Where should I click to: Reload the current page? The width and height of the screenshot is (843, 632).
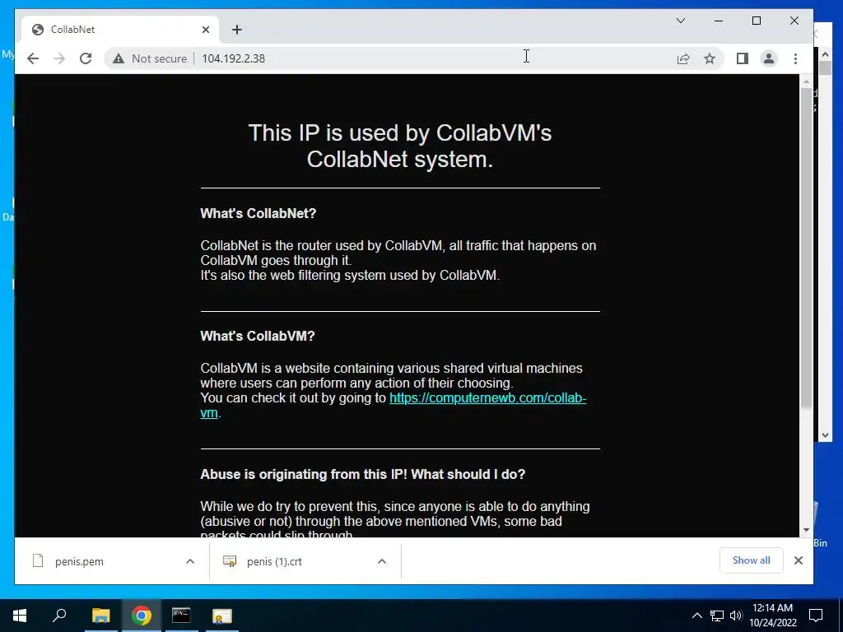86,58
